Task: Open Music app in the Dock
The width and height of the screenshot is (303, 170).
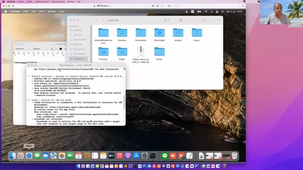Action: (120, 156)
